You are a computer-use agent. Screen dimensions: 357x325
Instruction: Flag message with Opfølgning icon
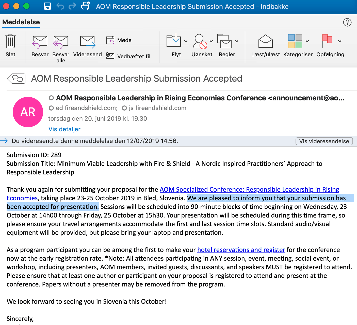[327, 41]
